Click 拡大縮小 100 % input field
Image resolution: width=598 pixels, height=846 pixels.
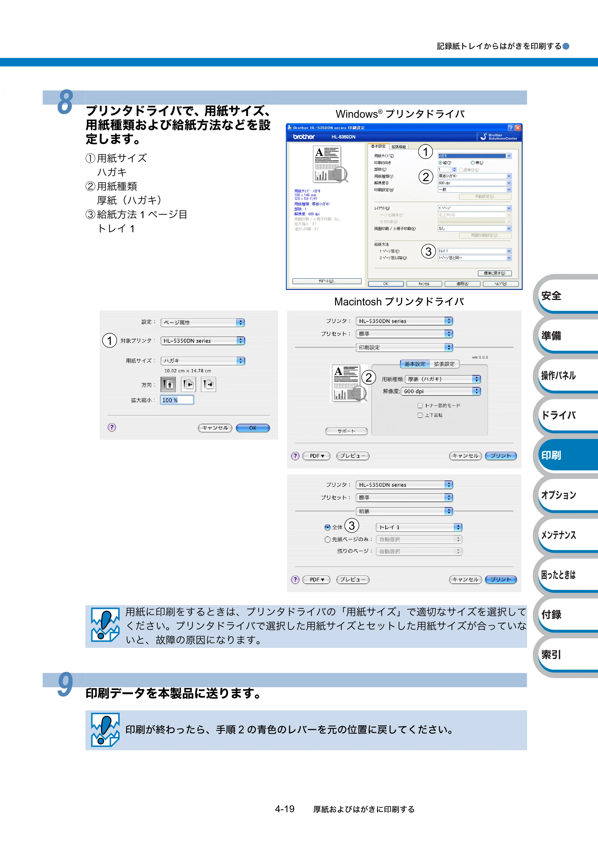tap(177, 400)
